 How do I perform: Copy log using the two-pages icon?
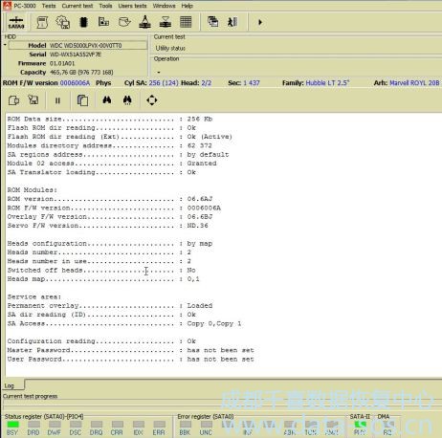(x=82, y=100)
